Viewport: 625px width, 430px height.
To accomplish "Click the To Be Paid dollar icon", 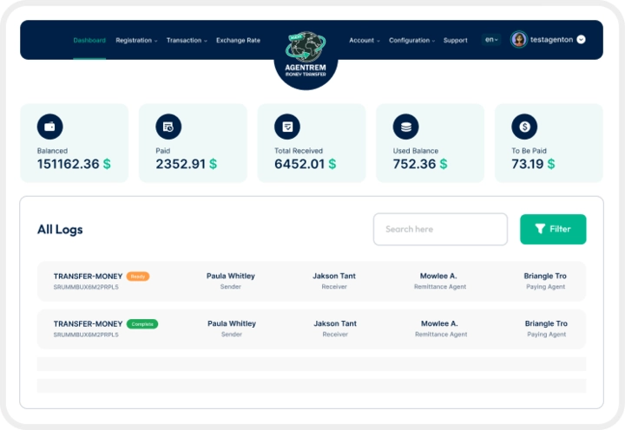I will point(524,127).
